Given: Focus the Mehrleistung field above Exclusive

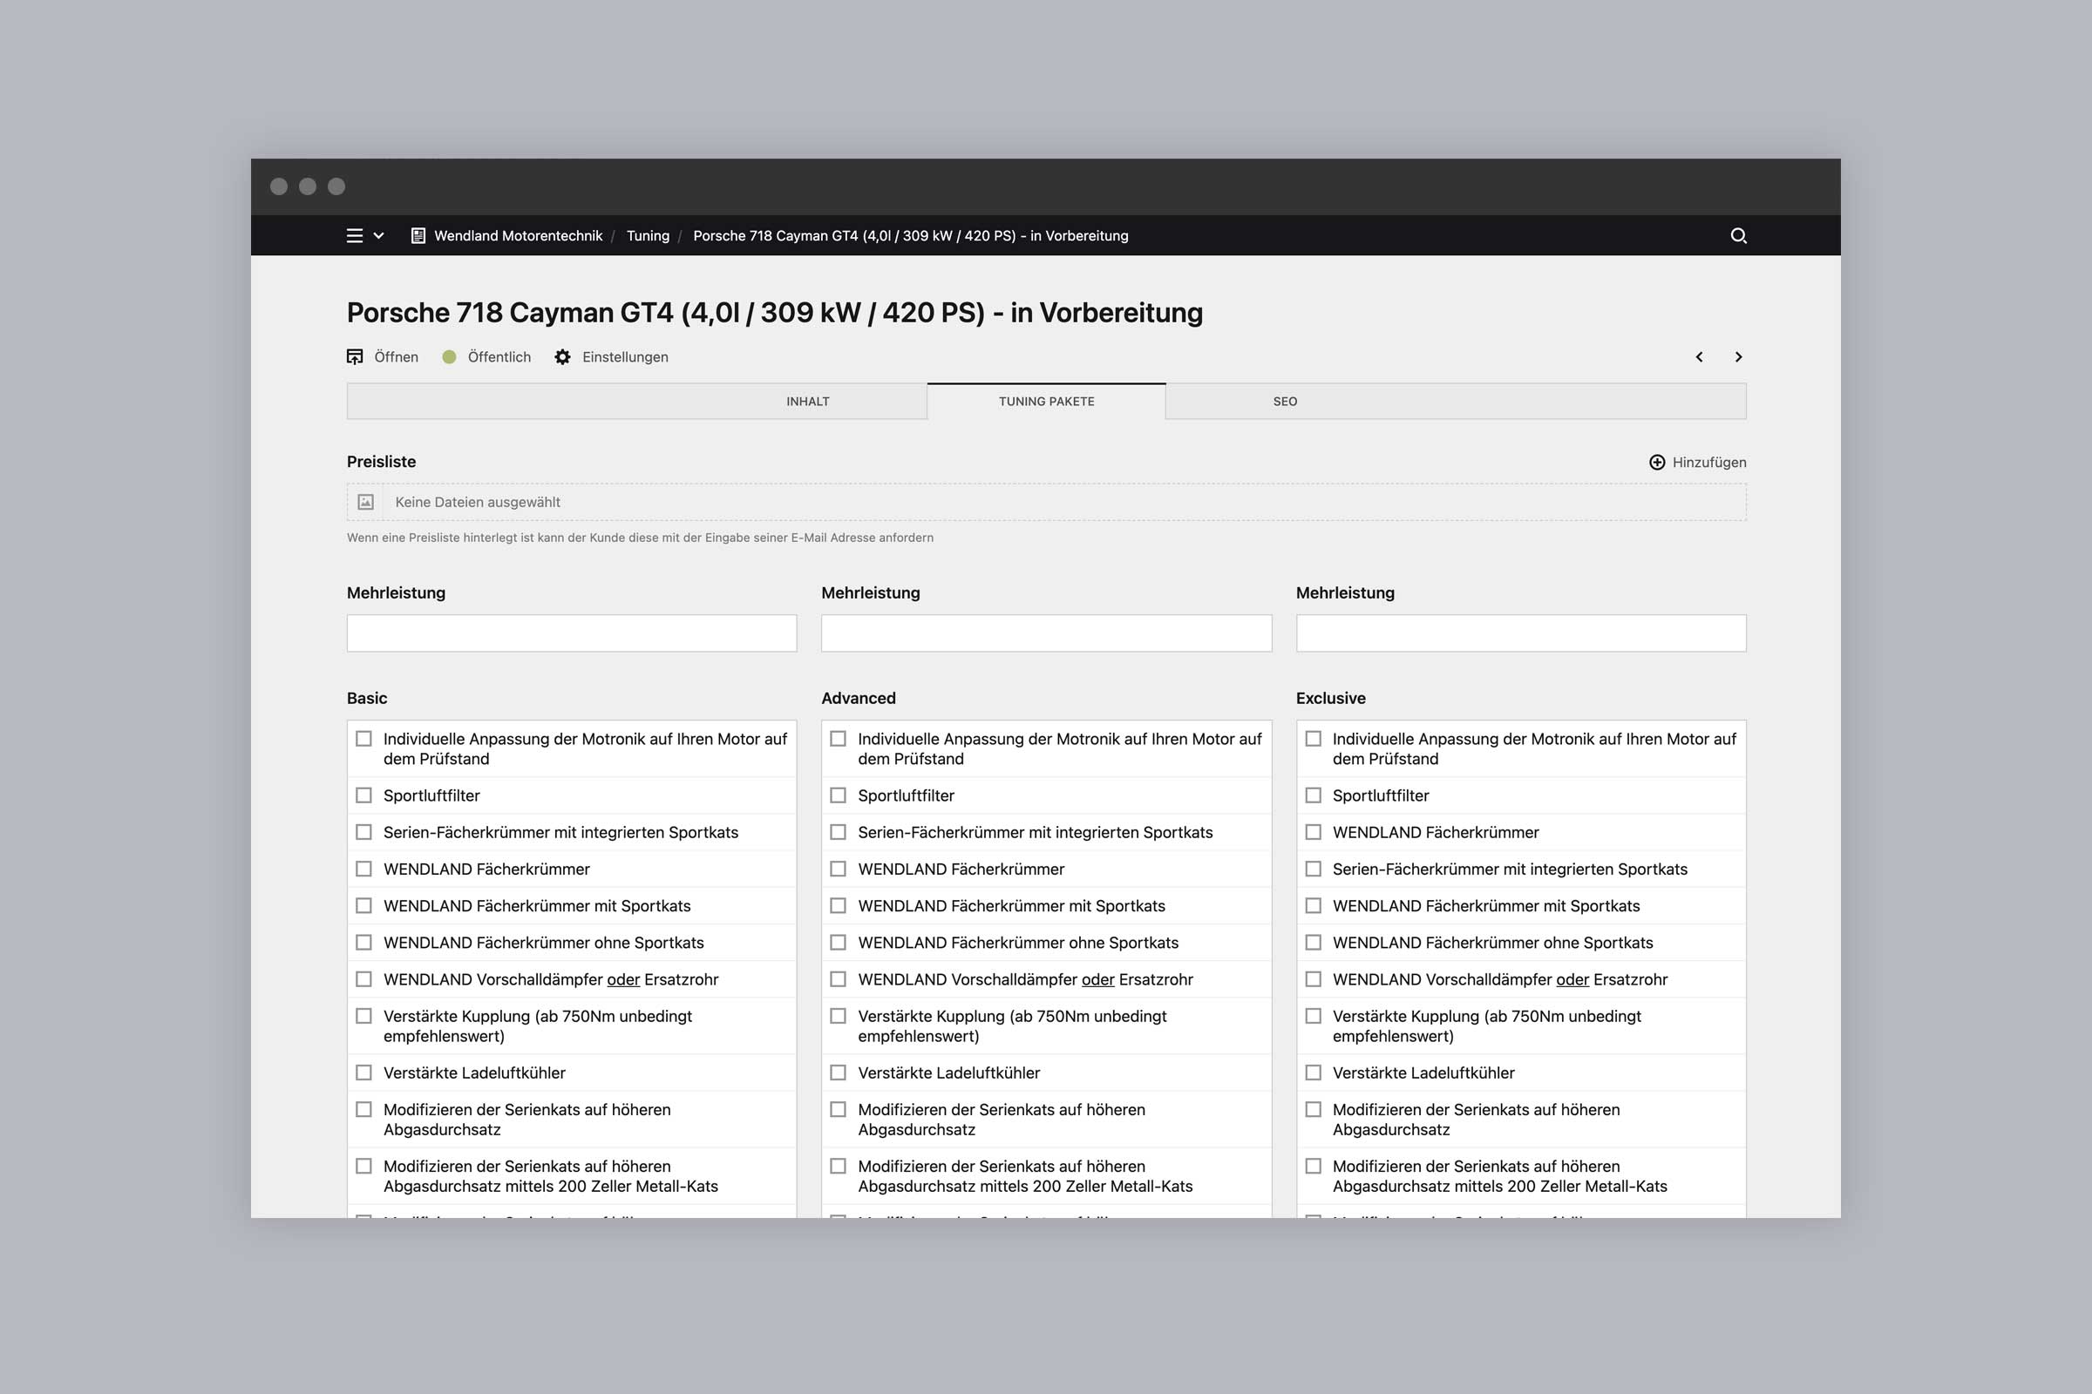Looking at the screenshot, I should point(1521,633).
